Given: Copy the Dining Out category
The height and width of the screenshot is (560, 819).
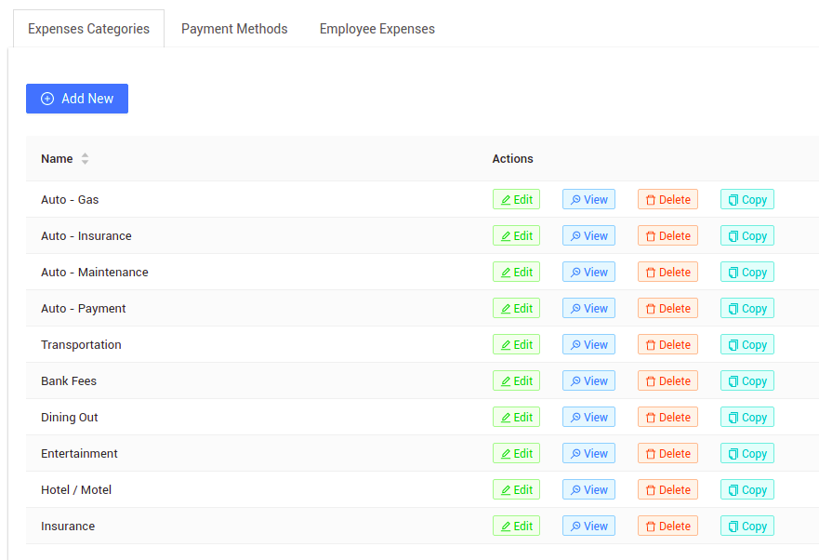Looking at the screenshot, I should [747, 418].
